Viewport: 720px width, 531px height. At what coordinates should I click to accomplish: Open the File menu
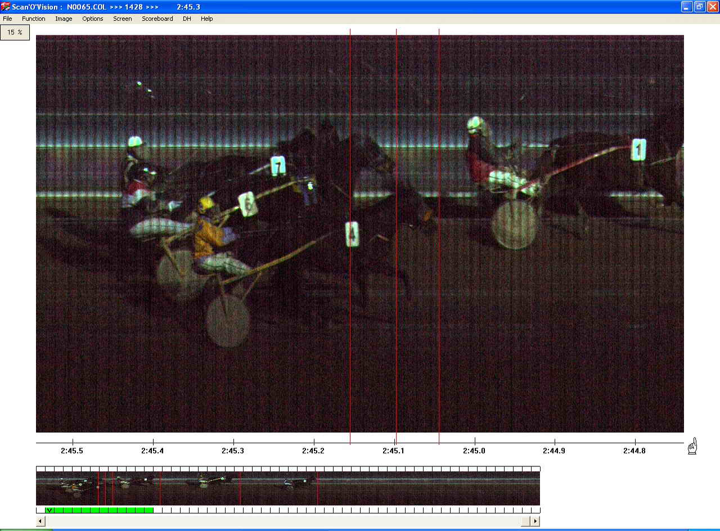point(7,19)
